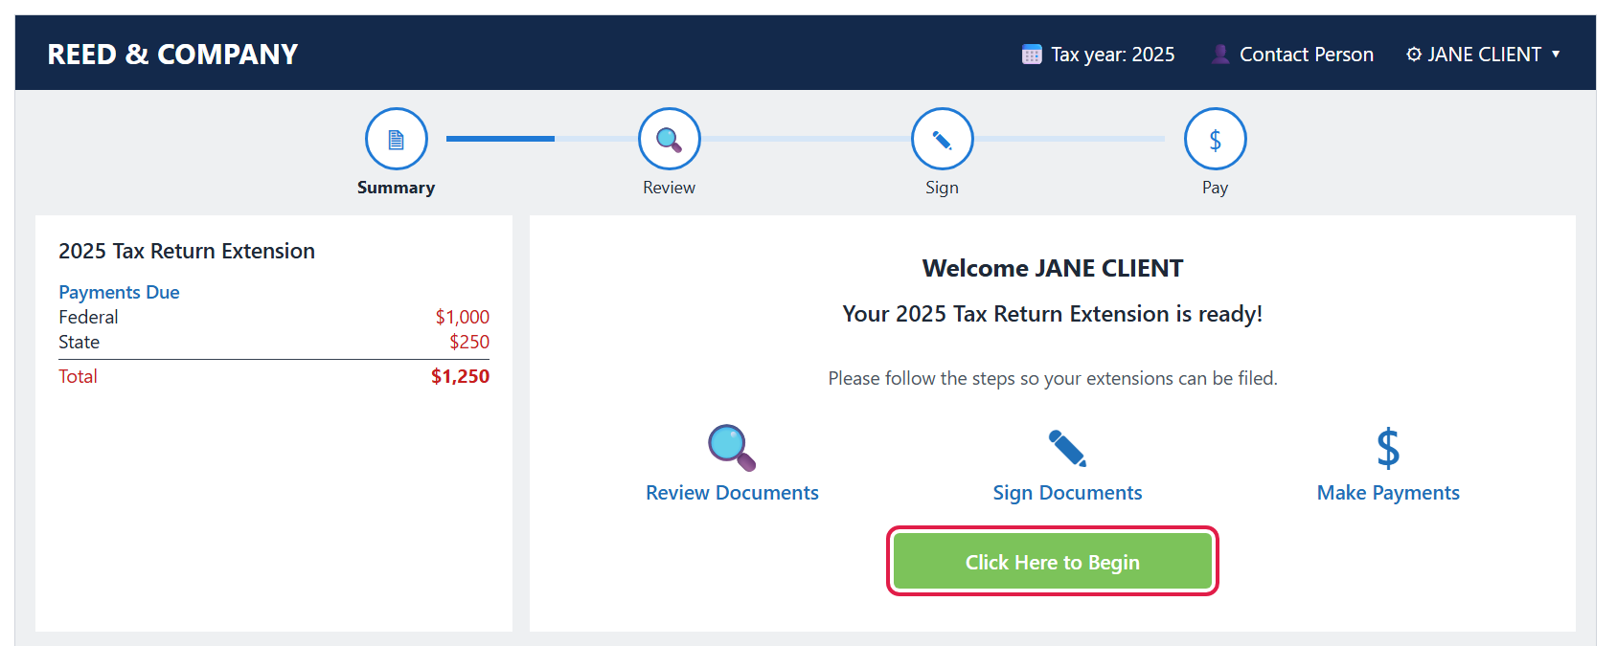Image resolution: width=1617 pixels, height=646 pixels.
Task: Select the Sign step label
Action: coord(942,188)
